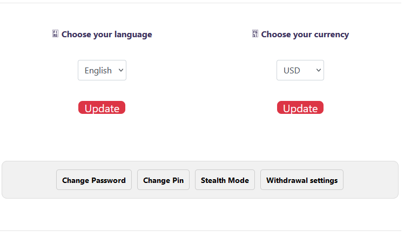Go to Withdrawal settings
404x238 pixels.
tap(302, 180)
